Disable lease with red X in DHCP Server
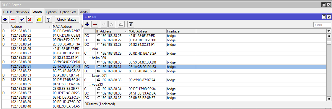The width and height of the screenshot is (332, 109). pos(30,19)
